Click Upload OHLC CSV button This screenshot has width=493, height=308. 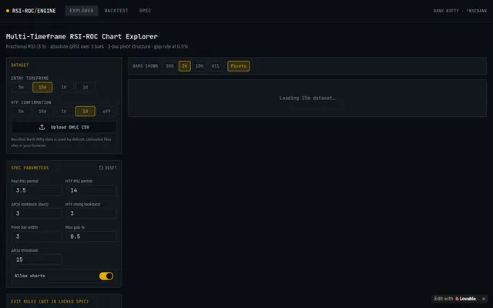point(64,127)
